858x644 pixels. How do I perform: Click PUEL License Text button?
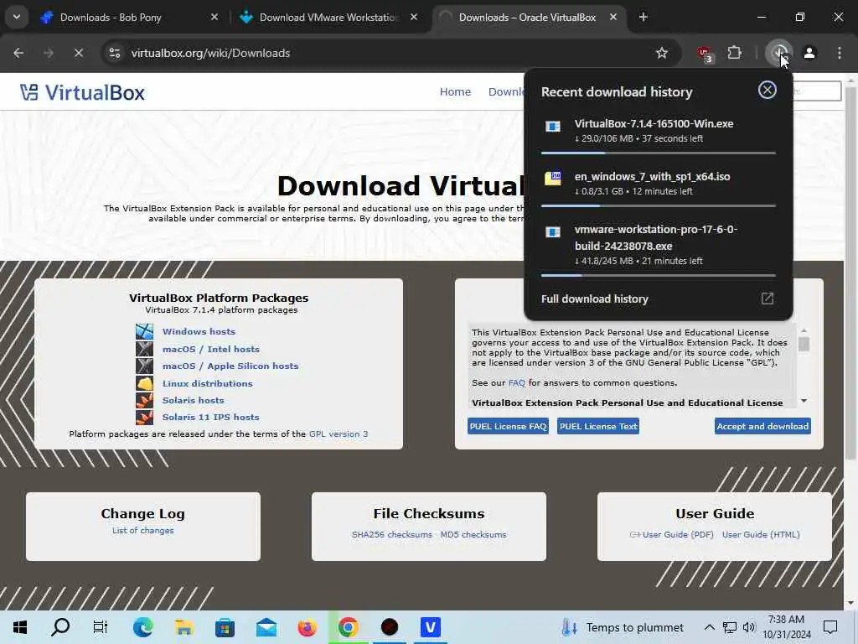(x=598, y=426)
